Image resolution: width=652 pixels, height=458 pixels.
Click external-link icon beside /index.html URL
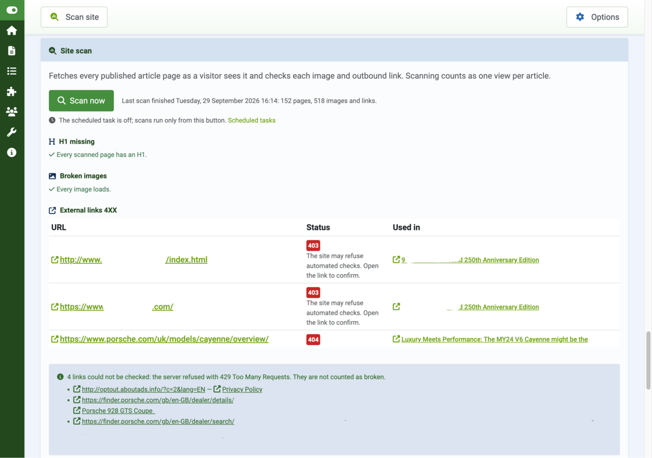54,259
